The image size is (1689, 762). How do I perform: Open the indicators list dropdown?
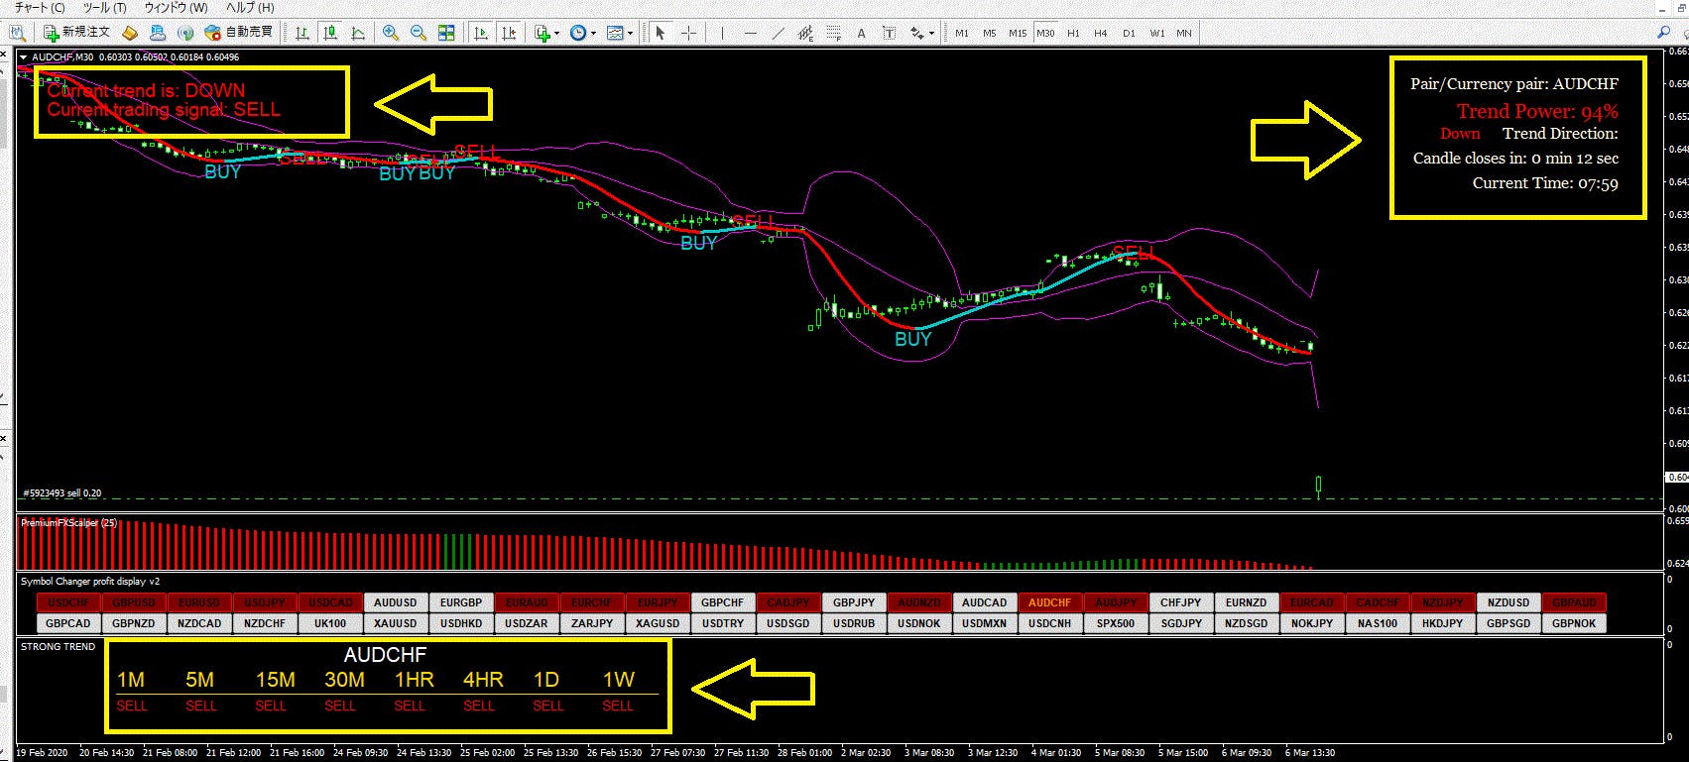[546, 33]
